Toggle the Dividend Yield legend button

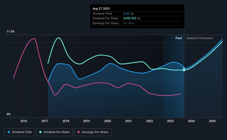[20, 132]
